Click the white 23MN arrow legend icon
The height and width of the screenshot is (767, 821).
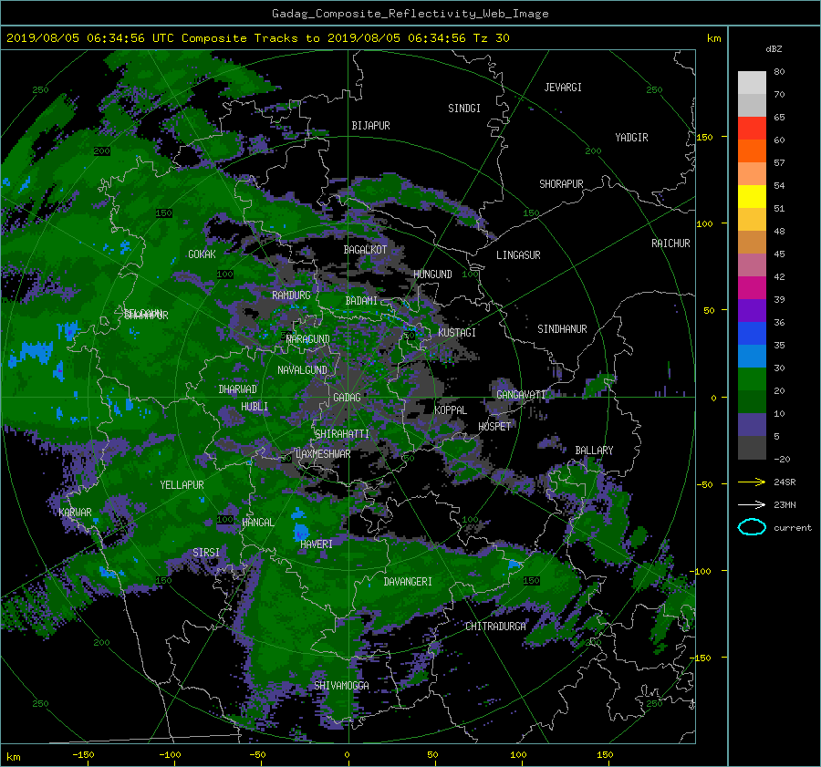(752, 504)
